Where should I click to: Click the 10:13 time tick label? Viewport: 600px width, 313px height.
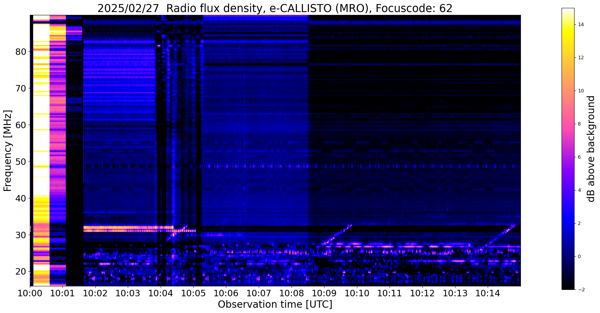(455, 293)
